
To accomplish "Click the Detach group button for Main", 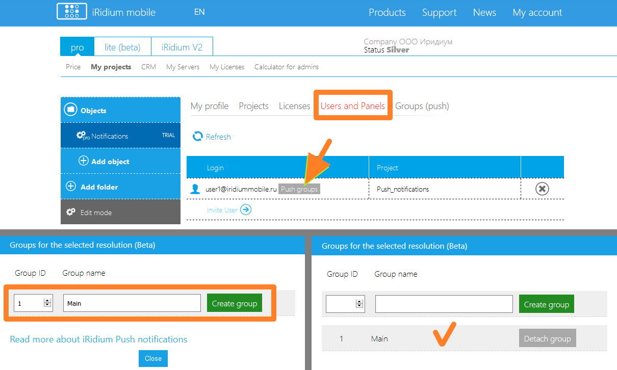I will (x=547, y=338).
